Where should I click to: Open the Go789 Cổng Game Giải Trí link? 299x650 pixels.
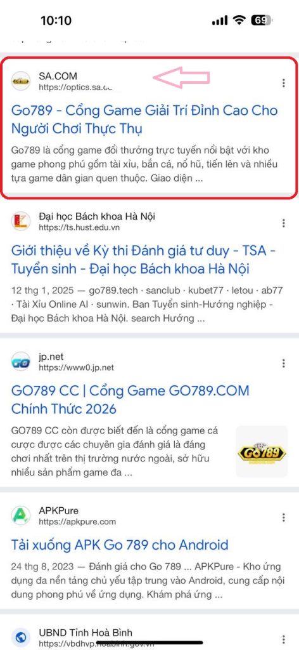[144, 120]
